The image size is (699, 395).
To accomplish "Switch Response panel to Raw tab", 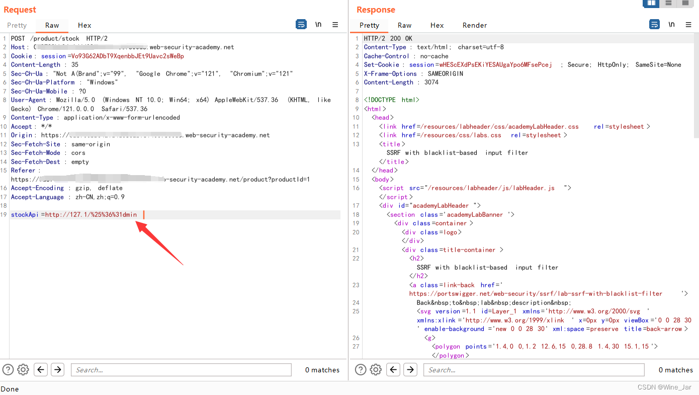I will pos(405,25).
